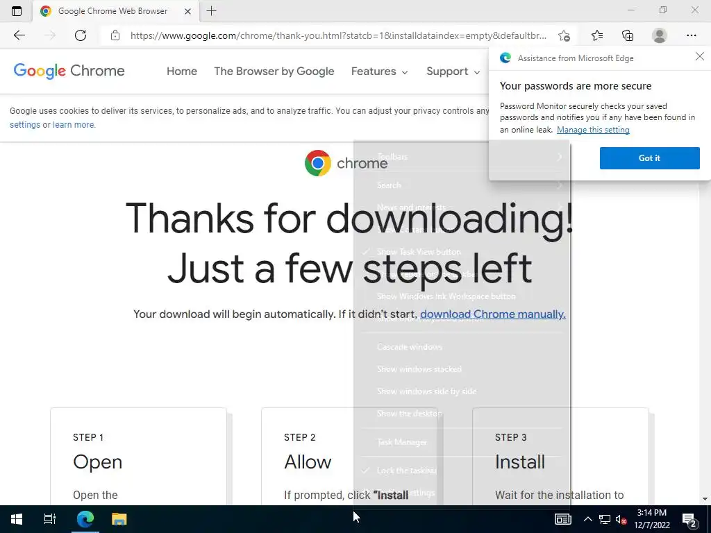
Task: Click the Microsoft Edge taskbar icon
Action: coord(85,519)
